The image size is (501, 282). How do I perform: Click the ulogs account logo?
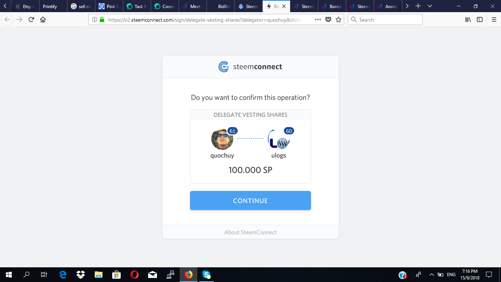coord(279,139)
